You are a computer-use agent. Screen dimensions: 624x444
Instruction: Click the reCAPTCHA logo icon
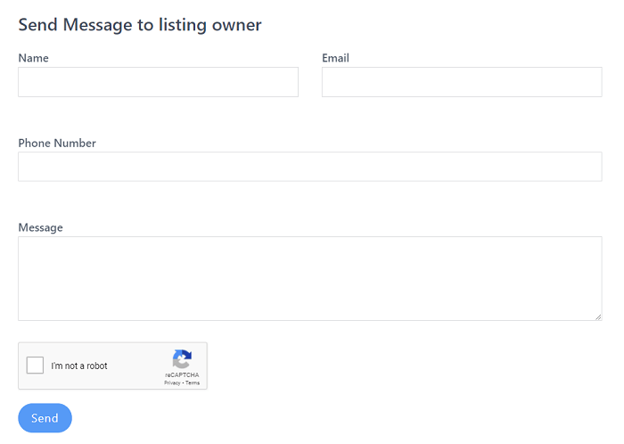tap(182, 359)
